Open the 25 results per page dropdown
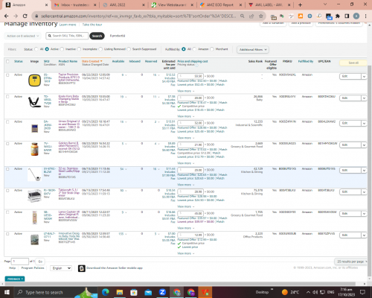Screen dimensions: 372x298 (352, 261)
